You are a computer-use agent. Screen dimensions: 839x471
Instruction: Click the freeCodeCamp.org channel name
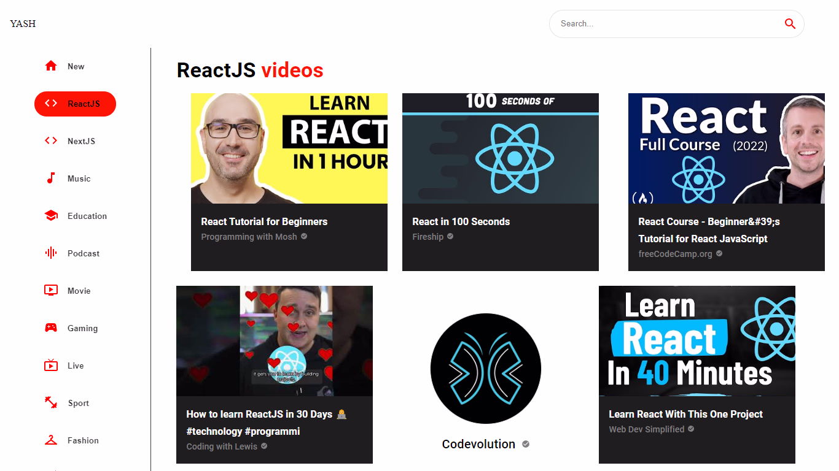click(x=675, y=254)
